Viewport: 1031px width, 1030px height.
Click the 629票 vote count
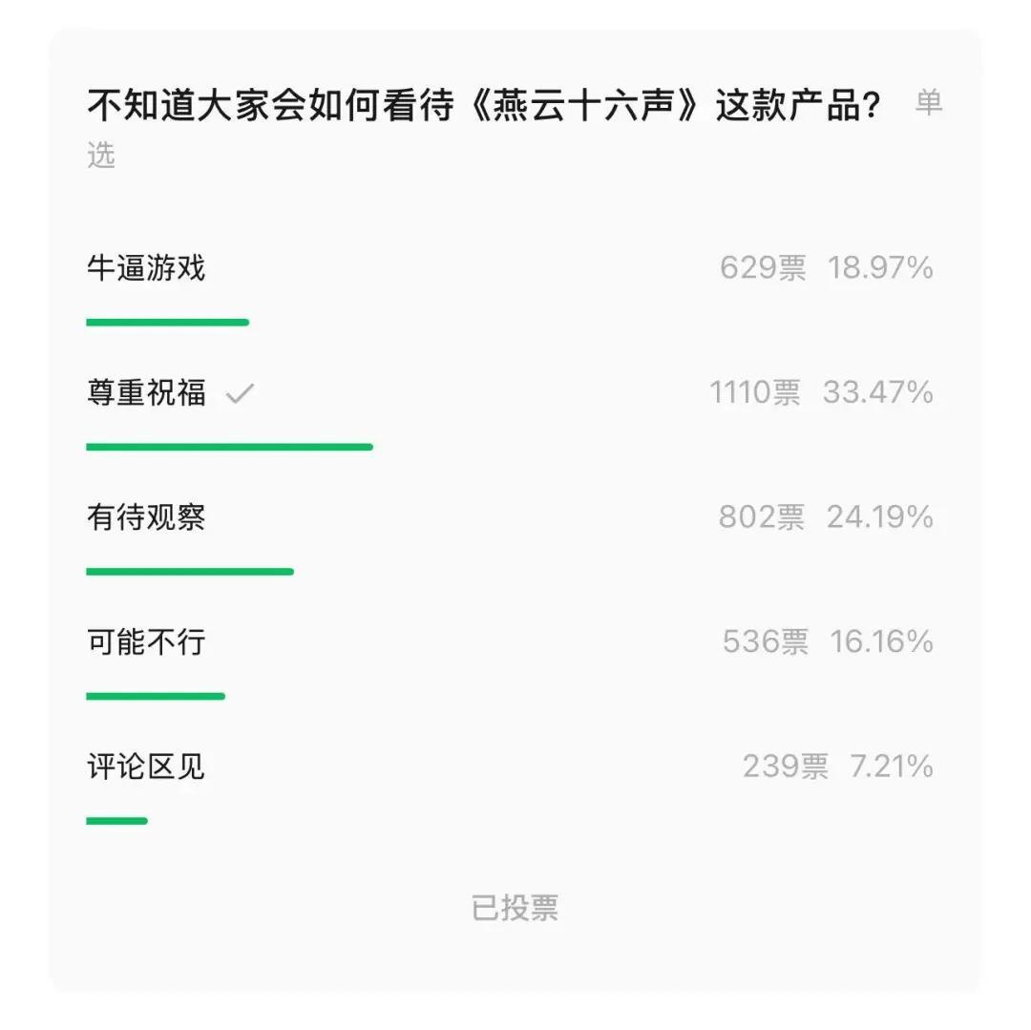pyautogui.click(x=762, y=268)
